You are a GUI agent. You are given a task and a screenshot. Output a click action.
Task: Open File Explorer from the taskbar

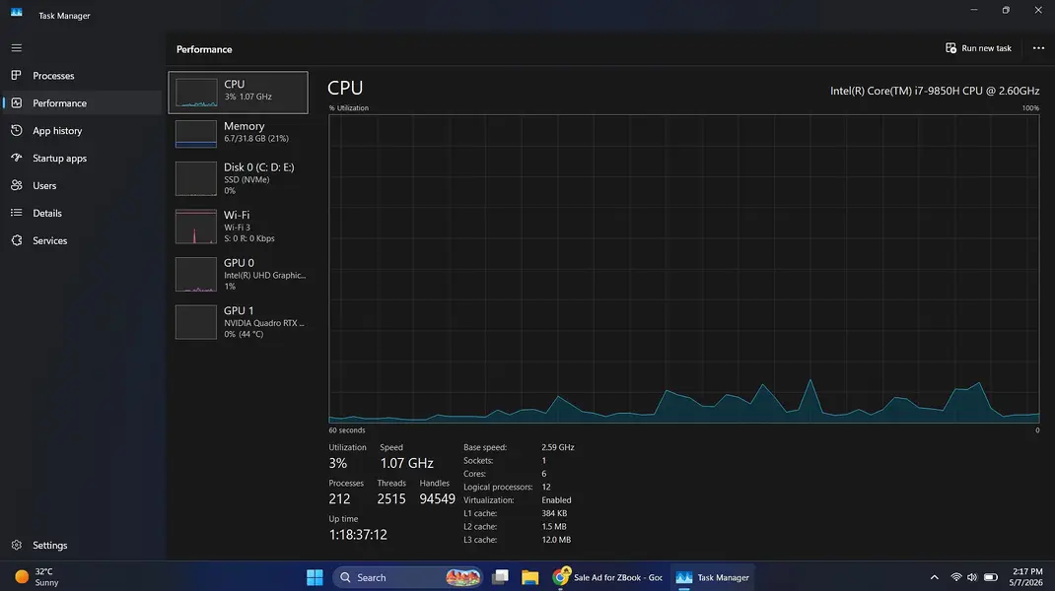tap(530, 577)
